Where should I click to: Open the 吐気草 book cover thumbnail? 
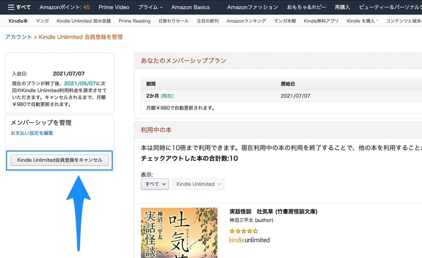(179, 233)
